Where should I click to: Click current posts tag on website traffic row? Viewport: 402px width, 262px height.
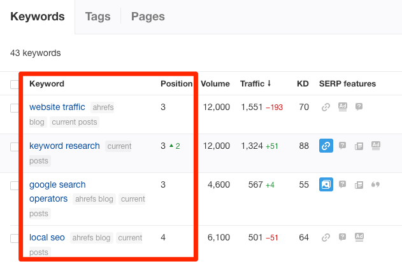point(75,122)
